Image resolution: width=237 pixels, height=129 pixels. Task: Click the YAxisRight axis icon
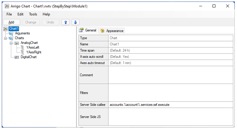[x=22, y=52]
